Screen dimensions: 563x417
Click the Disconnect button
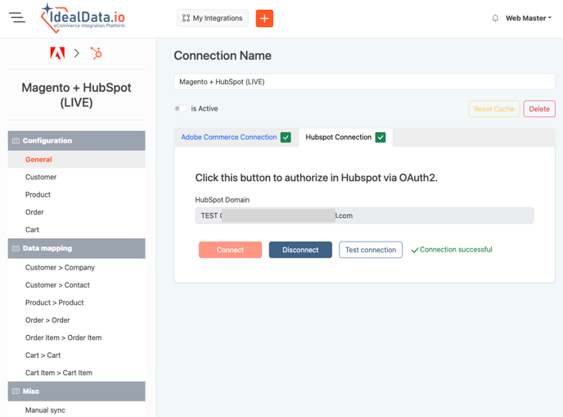tap(300, 250)
